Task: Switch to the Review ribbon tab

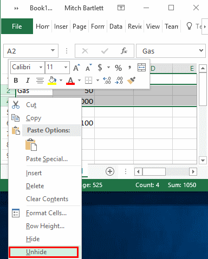Action: tap(135, 26)
